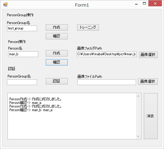Click the log output scrollbar down arrow
The height and width of the screenshot is (149, 164).
(138, 136)
